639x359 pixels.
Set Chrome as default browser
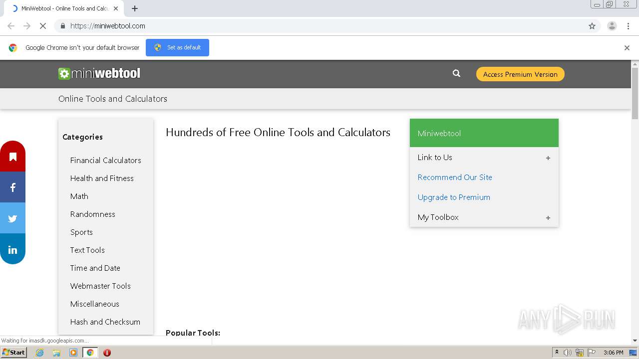[x=177, y=47]
